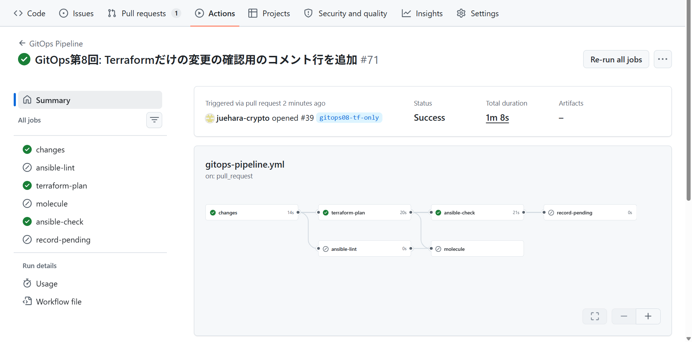692x342 pixels.
Task: Click the fullscreen graph icon
Action: 595,316
